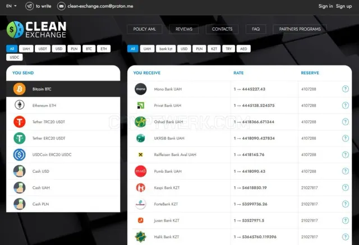The image size is (359, 245).
Task: Click the RATE column header
Action: 238,73
